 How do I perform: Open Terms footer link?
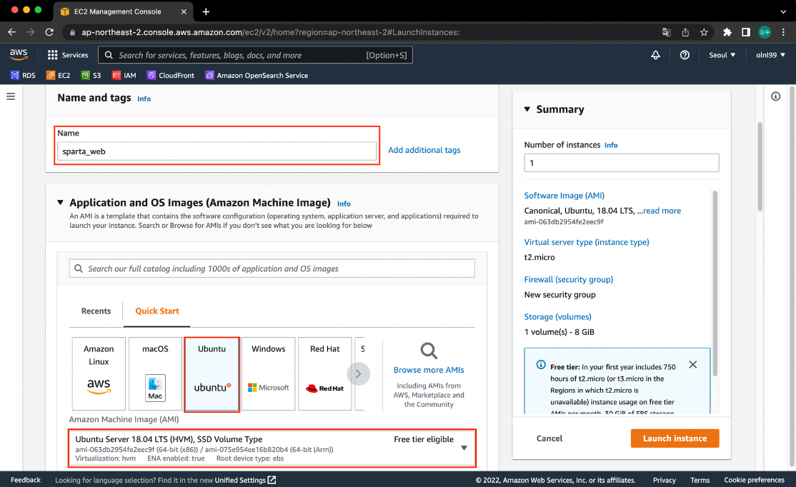point(700,480)
